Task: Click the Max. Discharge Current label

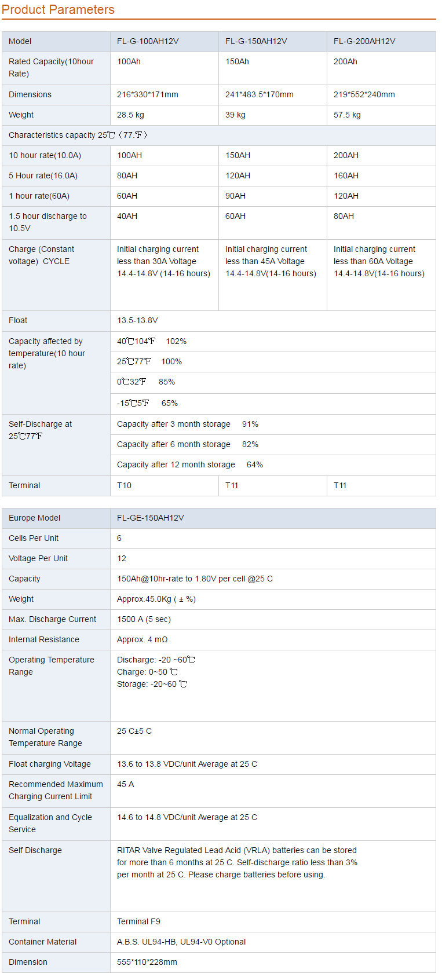Action: pyautogui.click(x=52, y=619)
